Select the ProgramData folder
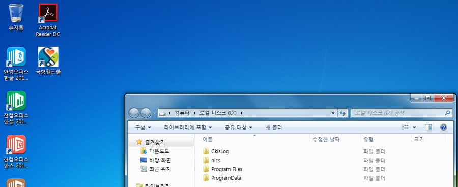The width and height of the screenshot is (458, 187). pyautogui.click(x=226, y=178)
